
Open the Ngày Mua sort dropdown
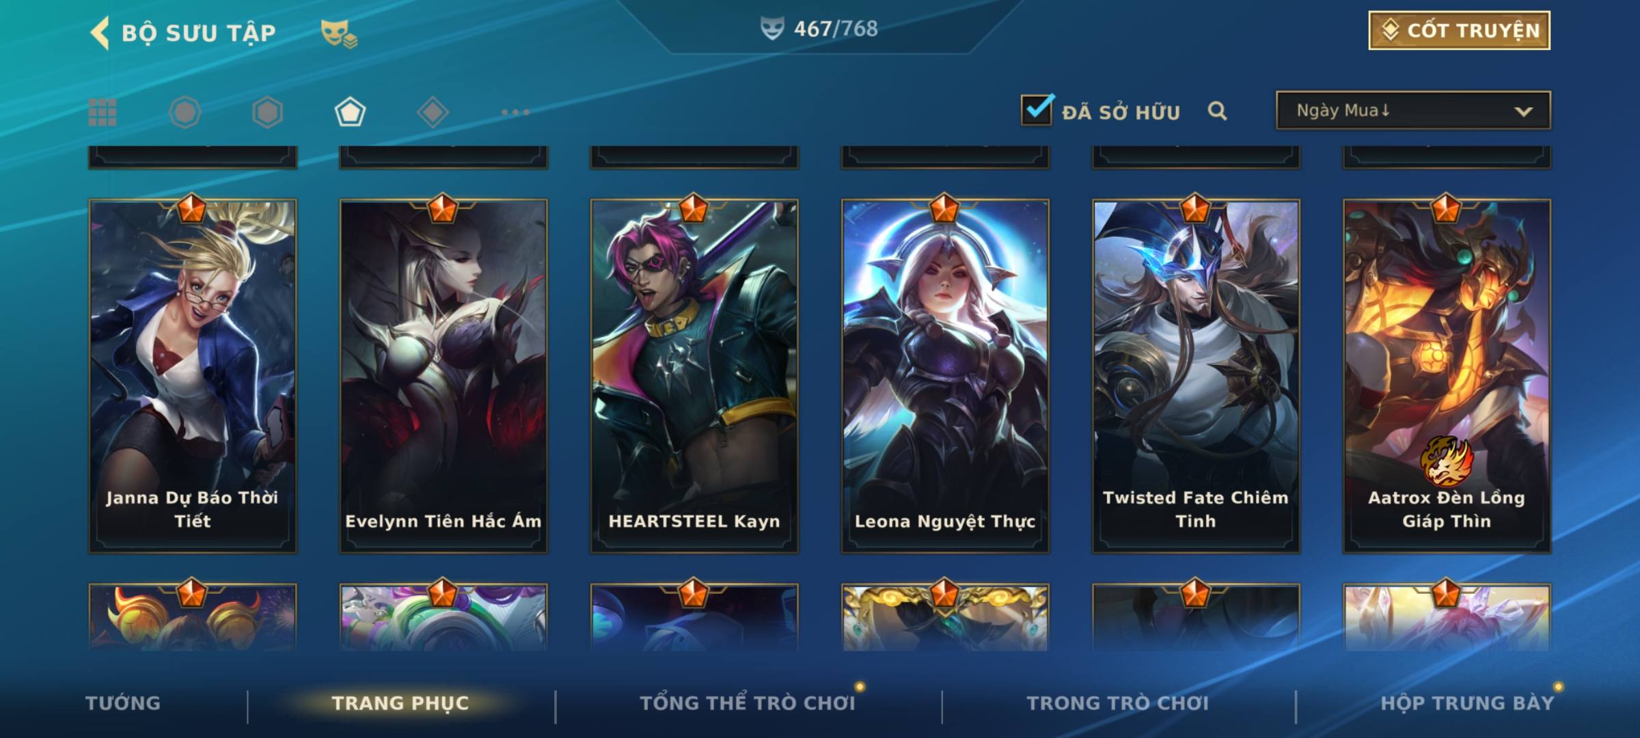(x=1413, y=110)
